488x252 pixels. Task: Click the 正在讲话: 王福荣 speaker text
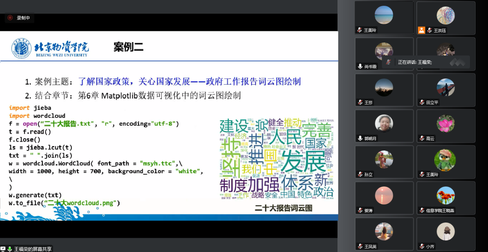pyautogui.click(x=415, y=62)
